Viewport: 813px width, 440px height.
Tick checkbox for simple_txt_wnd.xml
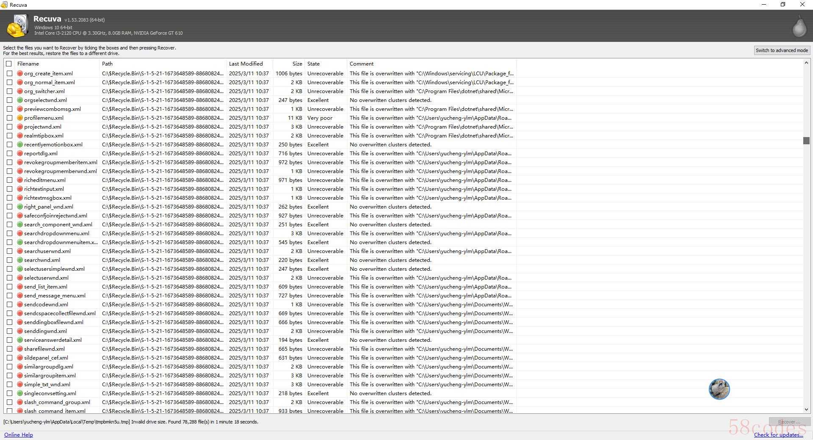pos(9,385)
